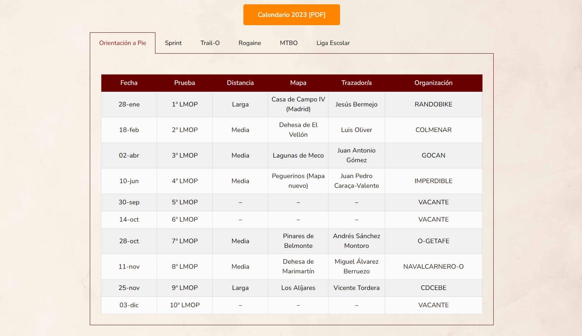582x336 pixels.
Task: Open the Trail-O tab
Action: click(x=210, y=43)
